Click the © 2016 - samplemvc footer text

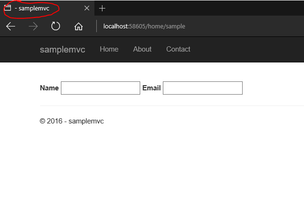[72, 121]
